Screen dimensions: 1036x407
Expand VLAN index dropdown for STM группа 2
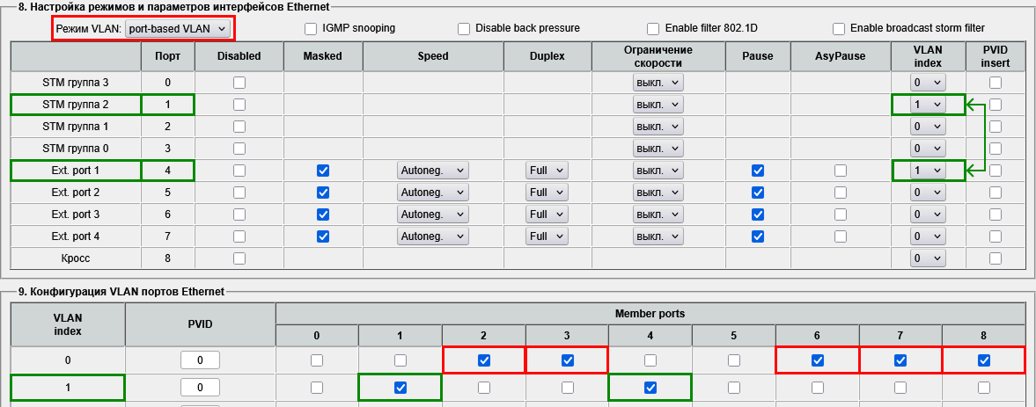928,105
